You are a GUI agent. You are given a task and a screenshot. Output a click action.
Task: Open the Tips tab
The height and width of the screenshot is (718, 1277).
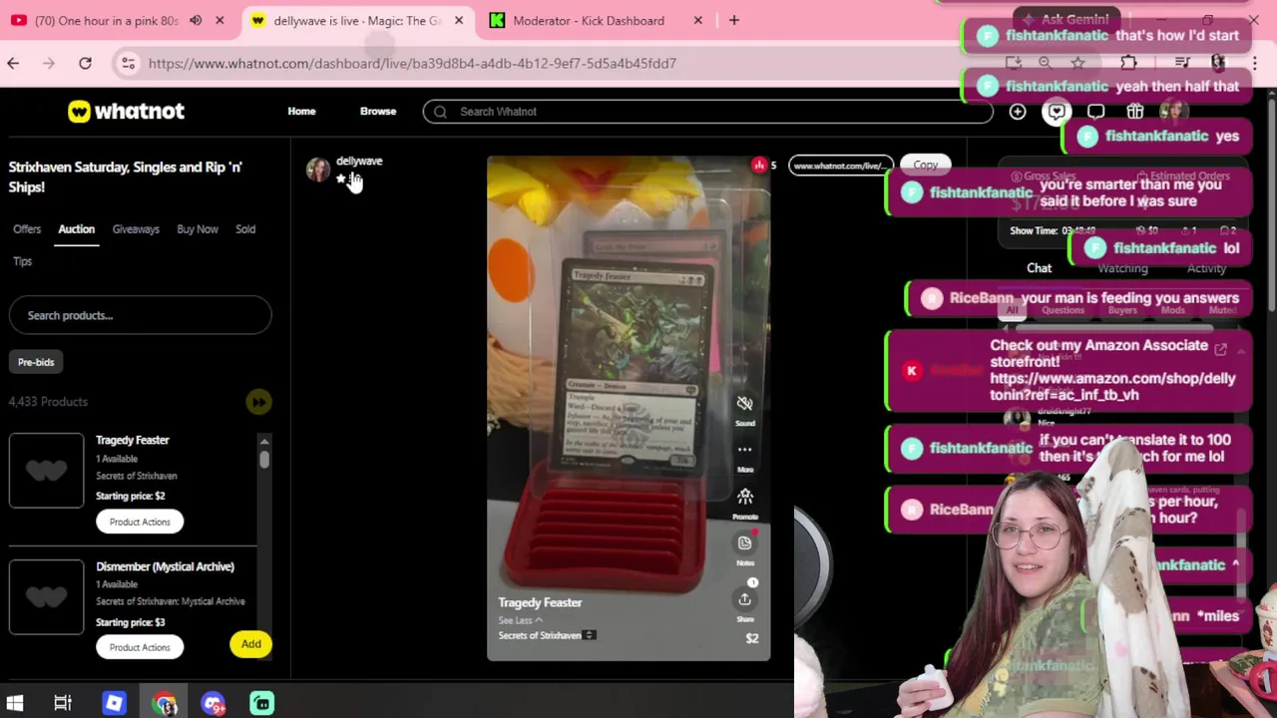[22, 261]
